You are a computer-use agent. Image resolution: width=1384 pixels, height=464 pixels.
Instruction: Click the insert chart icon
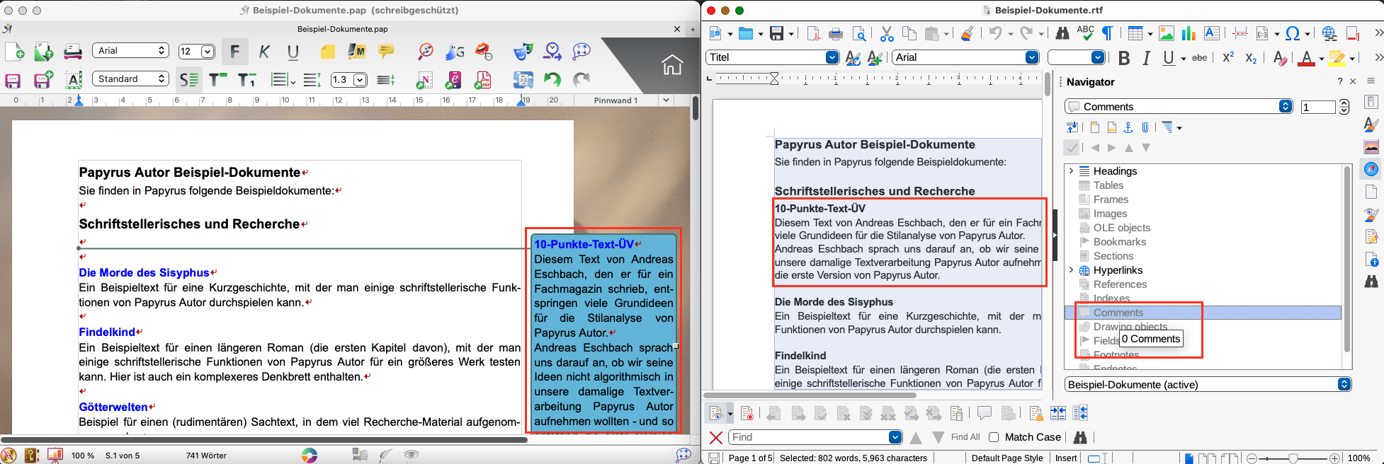click(1189, 33)
